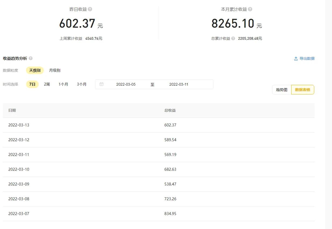Screen dimensions: 332x229
Task: Select 天级别 granularity
Action: click(x=35, y=70)
